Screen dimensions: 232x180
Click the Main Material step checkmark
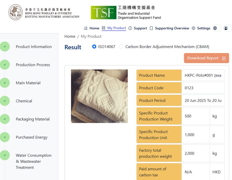(5, 83)
